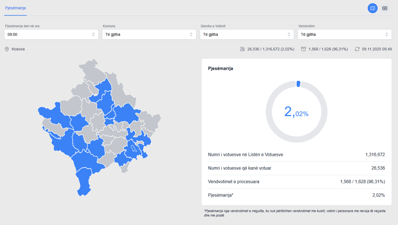This screenshot has width=398, height=225.
Task: Click the 2,02% donut chart center
Action: click(x=296, y=112)
